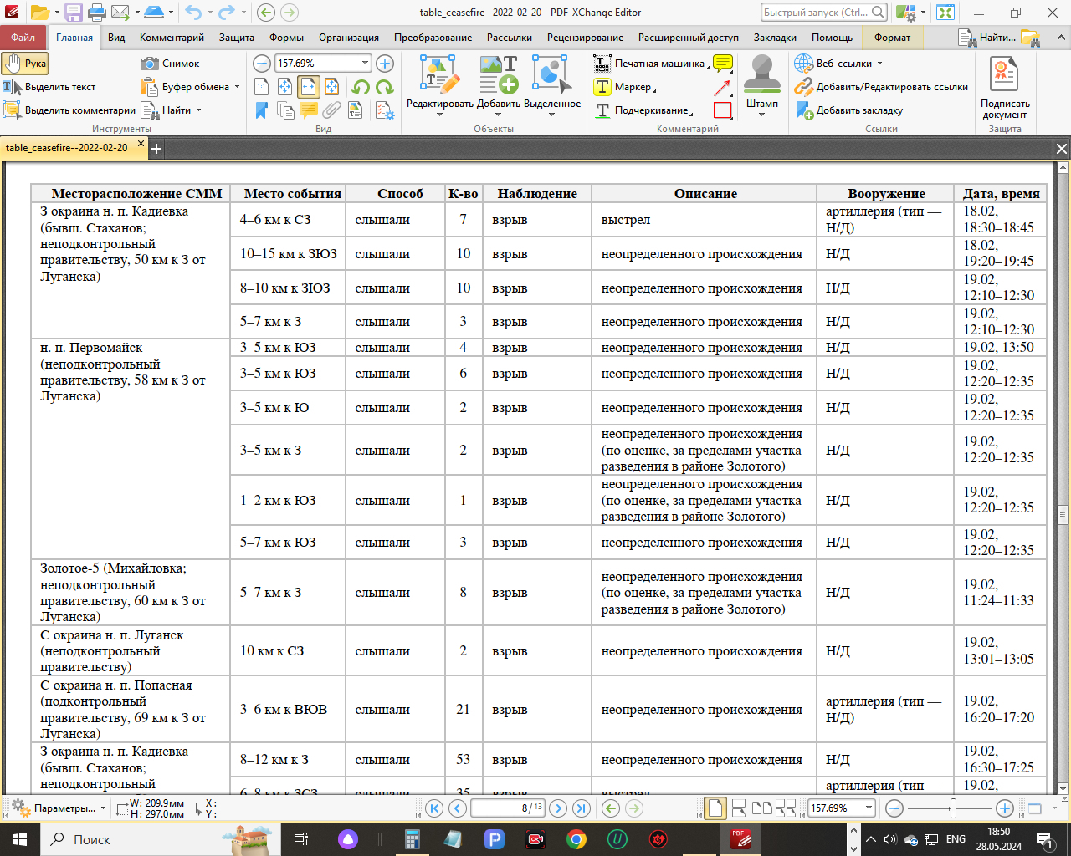Rotate the page counterclockwise with the green arrow

point(361,87)
